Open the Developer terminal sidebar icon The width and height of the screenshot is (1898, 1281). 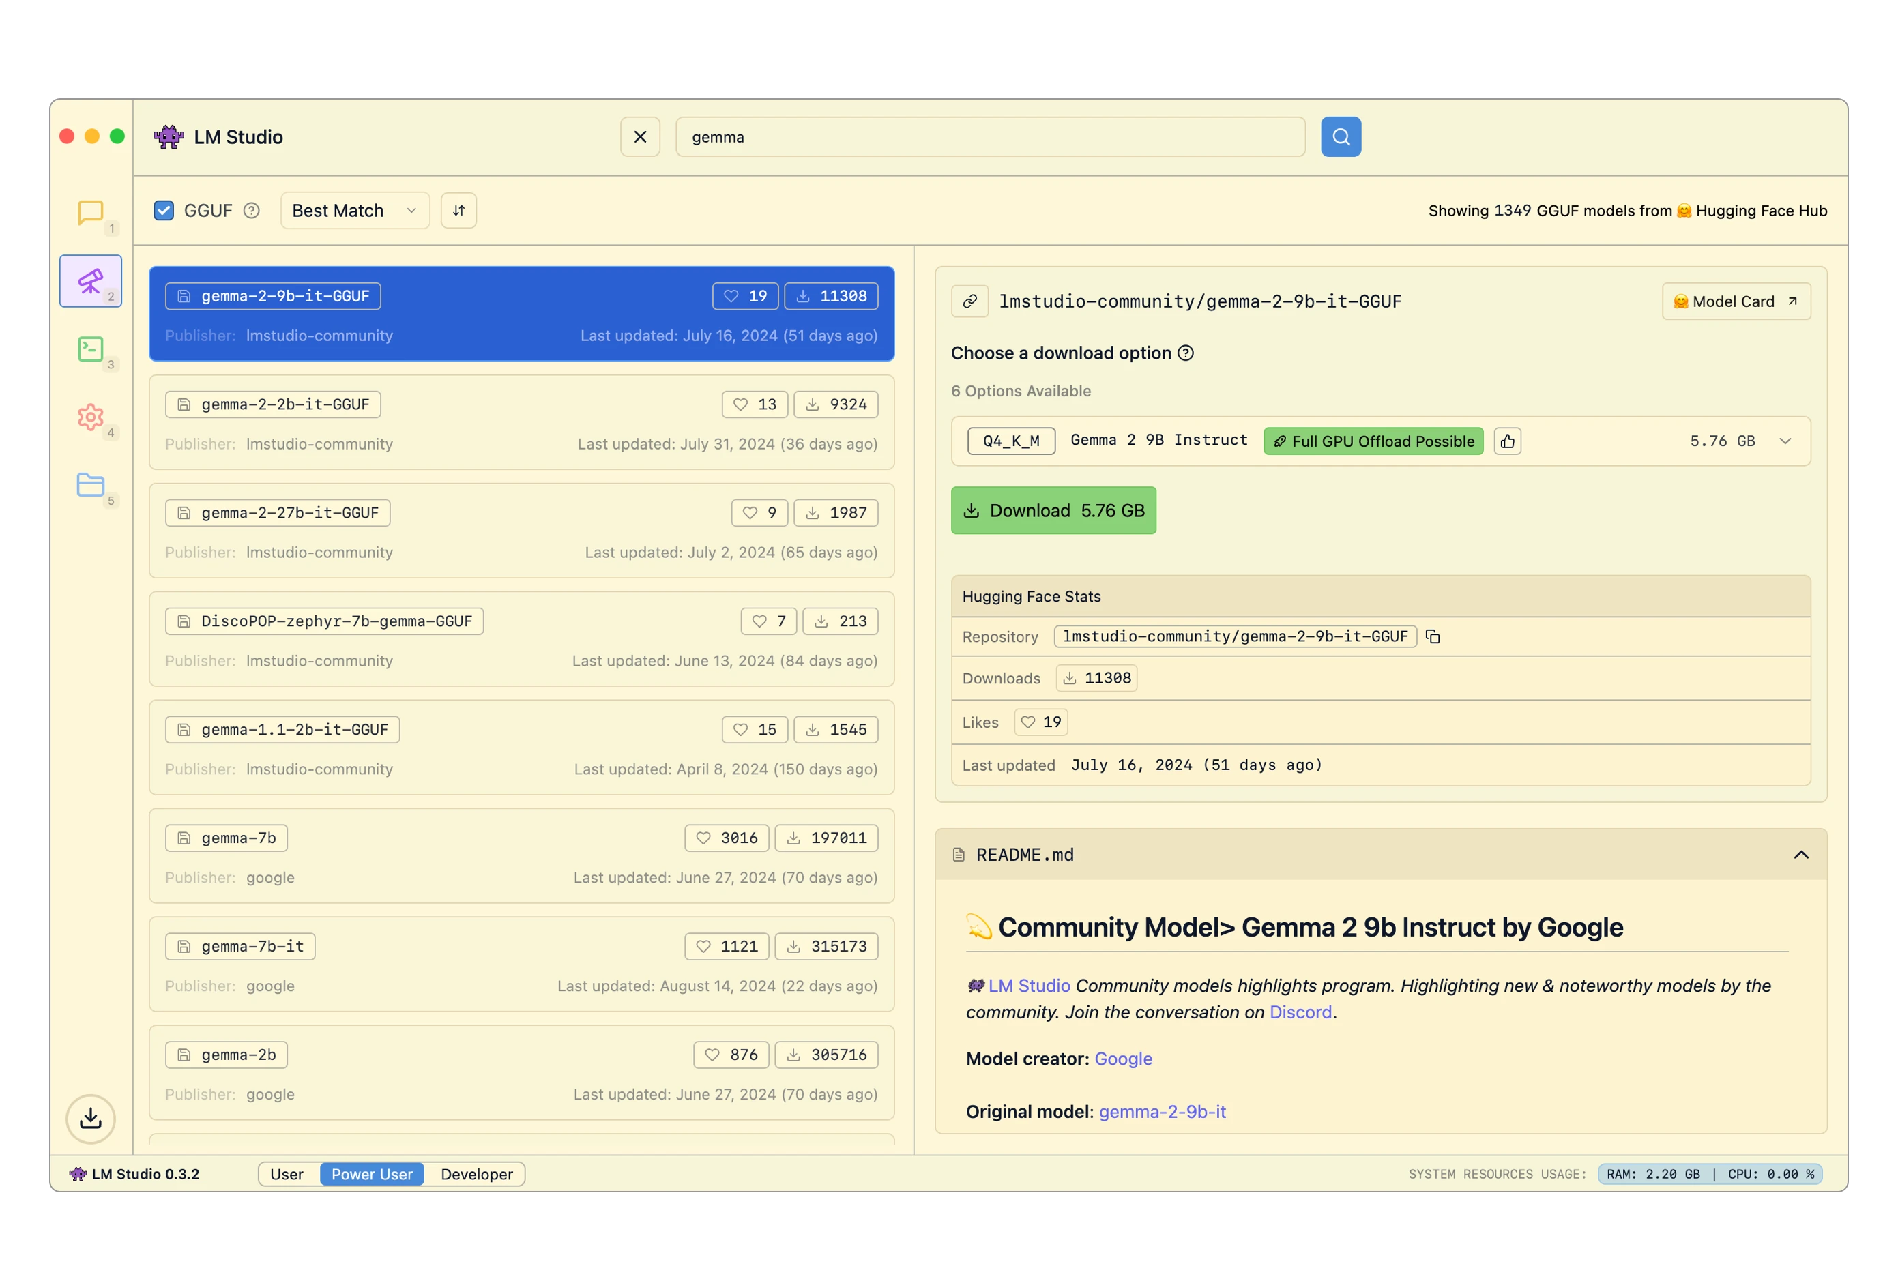click(x=91, y=349)
